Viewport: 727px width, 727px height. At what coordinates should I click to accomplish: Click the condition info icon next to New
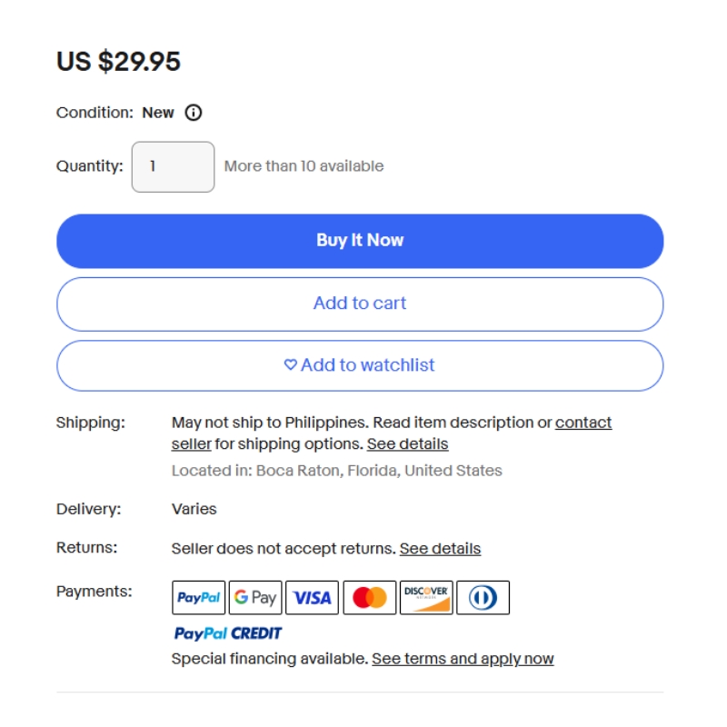(194, 113)
